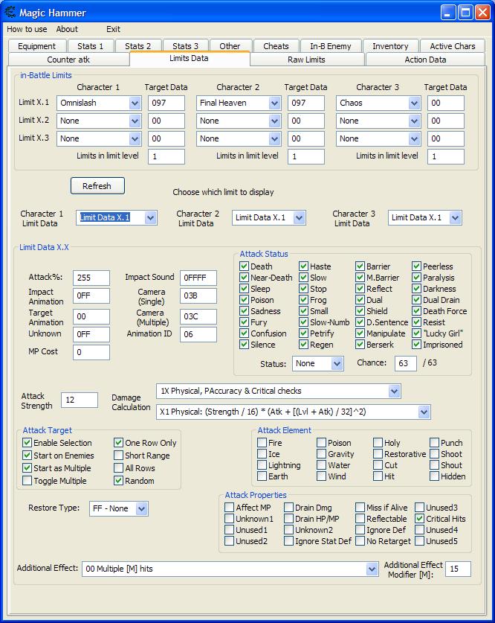Image resolution: width=495 pixels, height=623 pixels.
Task: Uncheck the Critical Hits property
Action: [419, 518]
